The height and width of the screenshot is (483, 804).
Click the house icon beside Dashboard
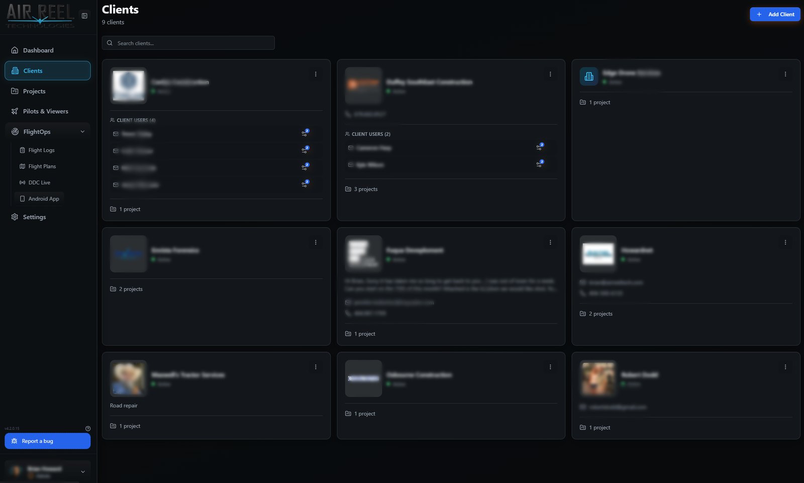[15, 50]
